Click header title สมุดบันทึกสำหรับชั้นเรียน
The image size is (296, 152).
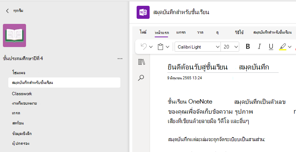coord(181,12)
